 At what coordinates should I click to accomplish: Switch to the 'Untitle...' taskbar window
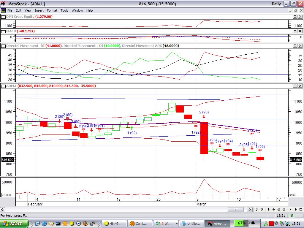(x=191, y=224)
